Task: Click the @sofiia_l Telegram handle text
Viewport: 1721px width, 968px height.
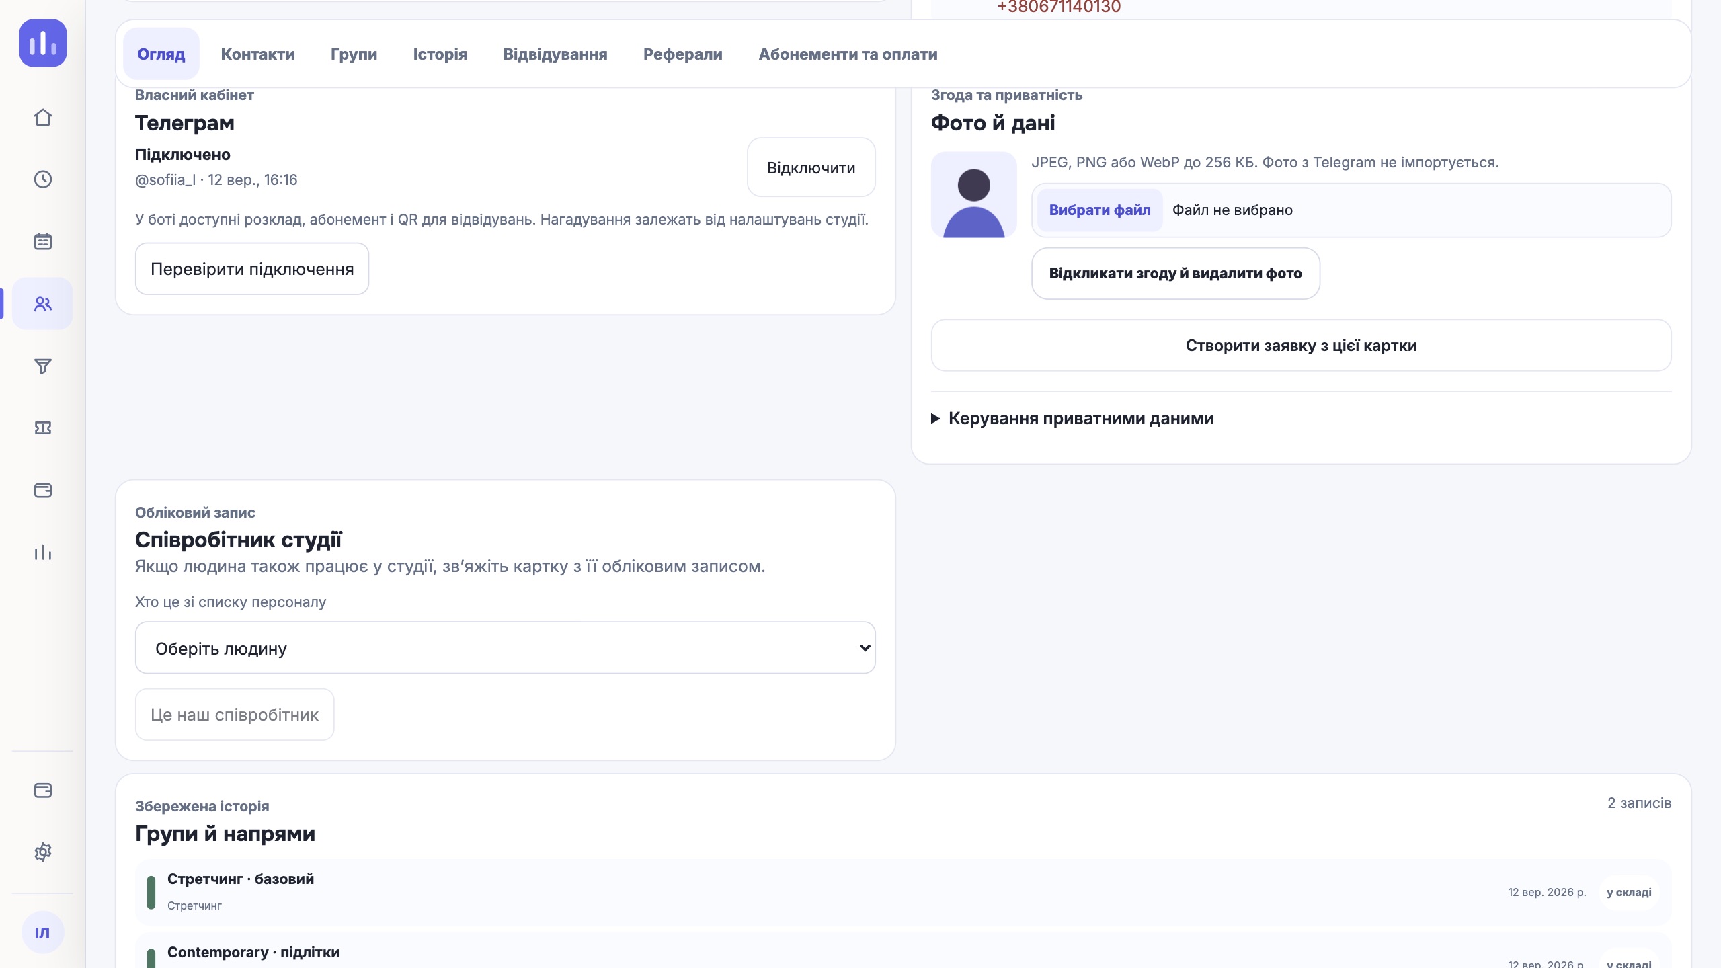Action: (165, 180)
